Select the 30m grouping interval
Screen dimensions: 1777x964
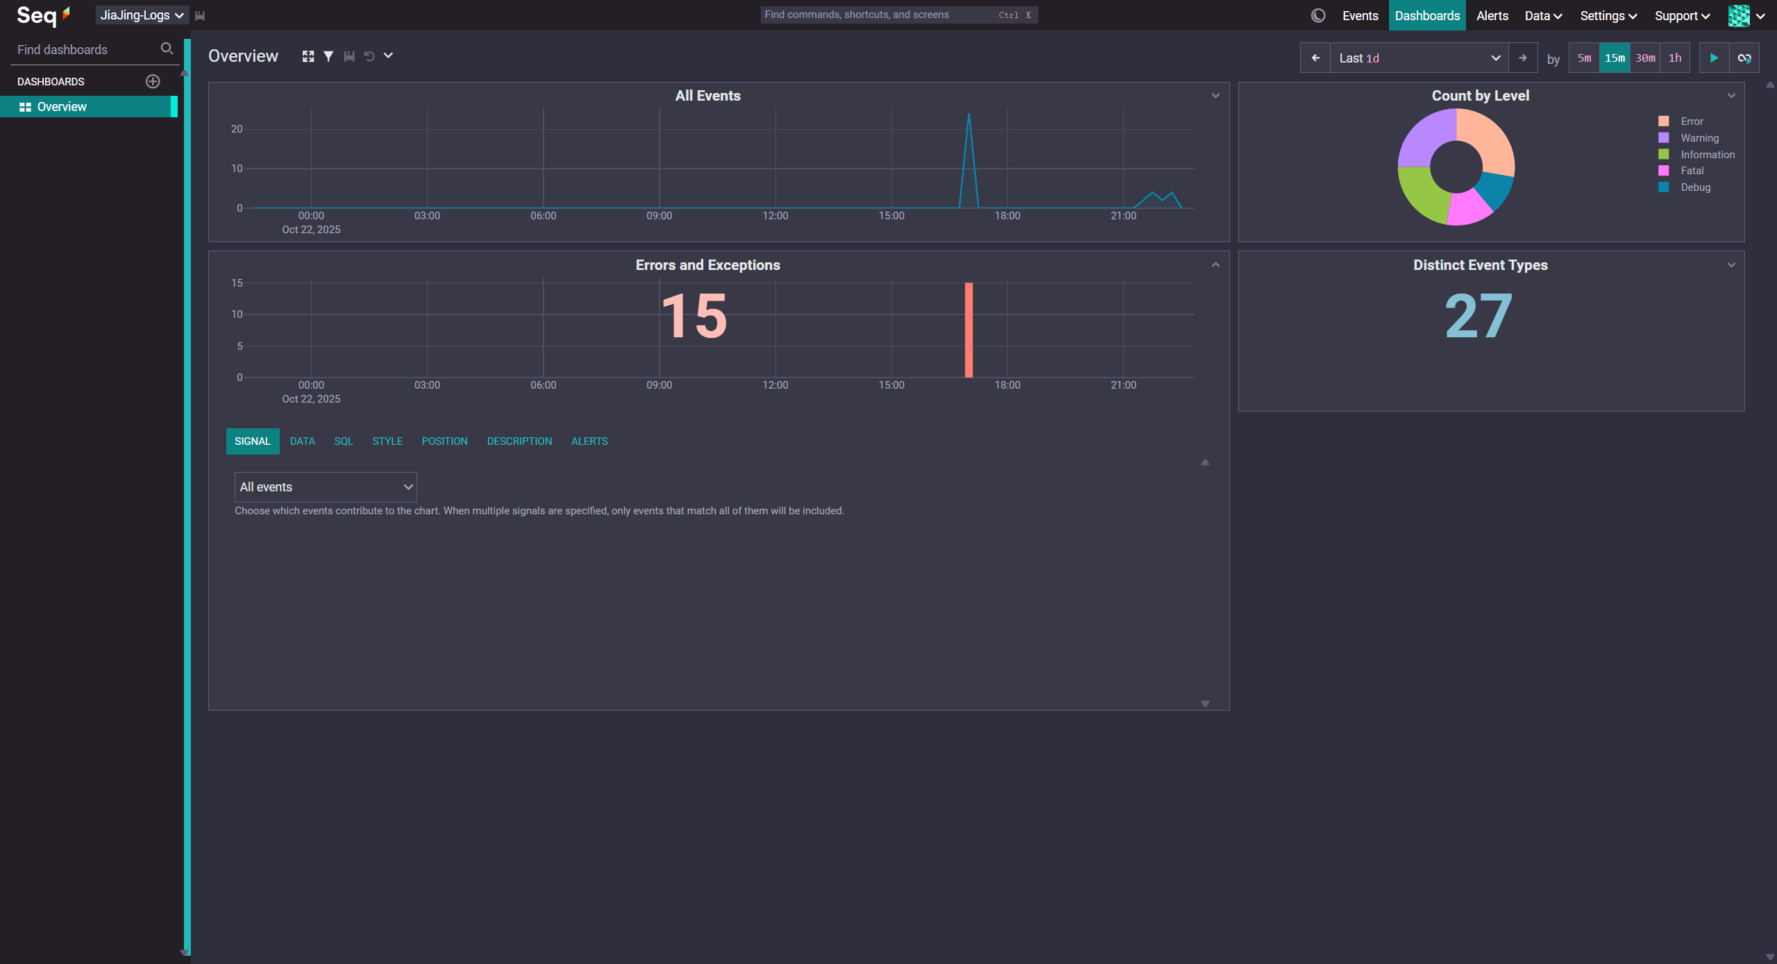click(x=1644, y=58)
